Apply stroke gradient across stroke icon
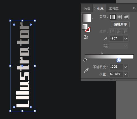 click(125, 31)
